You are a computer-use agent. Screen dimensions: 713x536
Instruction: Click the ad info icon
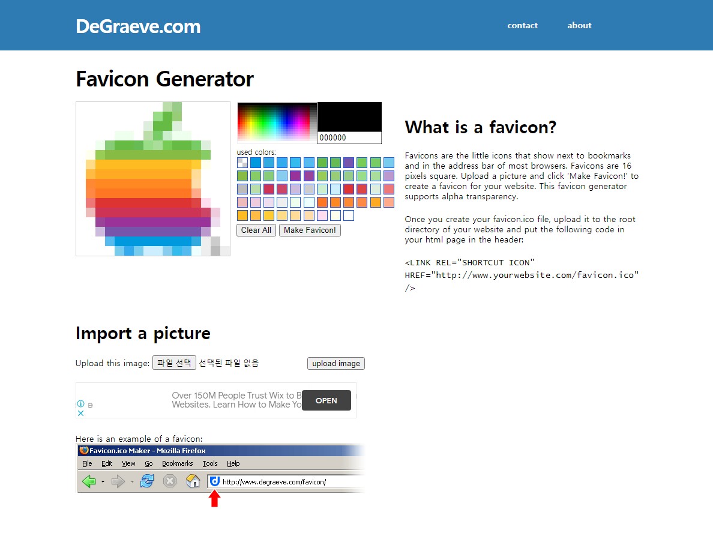click(80, 404)
